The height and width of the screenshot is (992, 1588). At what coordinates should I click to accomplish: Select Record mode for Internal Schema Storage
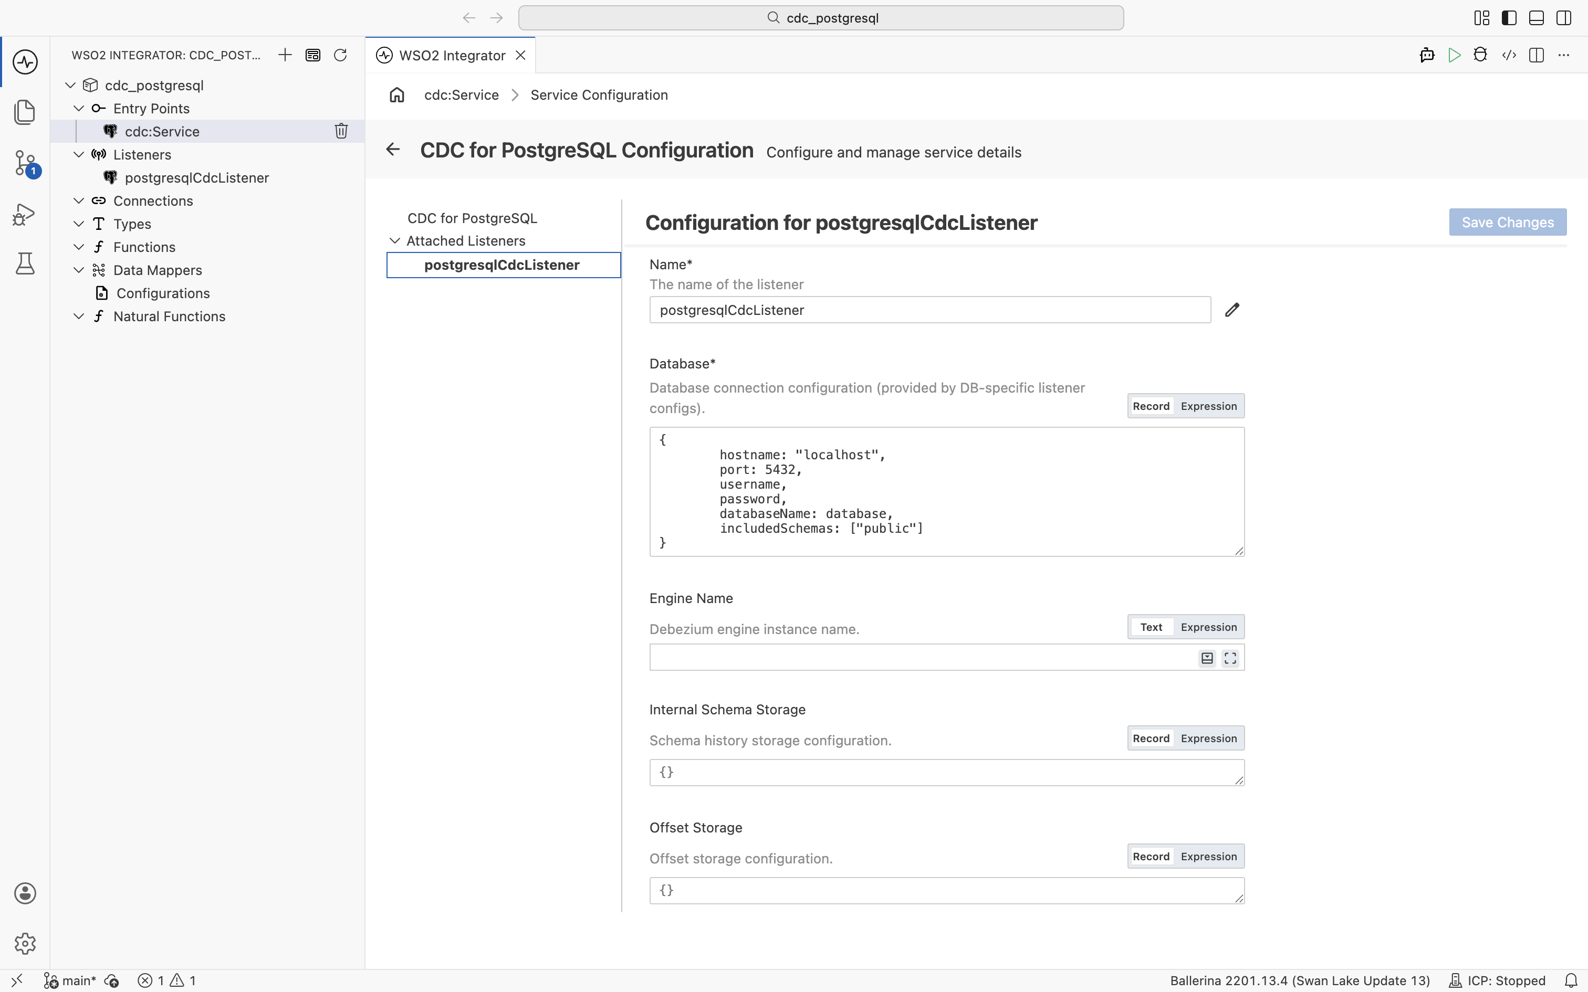1151,739
